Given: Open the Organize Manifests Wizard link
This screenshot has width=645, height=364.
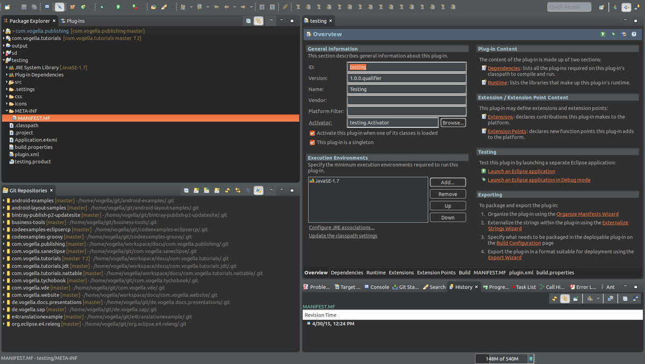Looking at the screenshot, I should coord(587,214).
